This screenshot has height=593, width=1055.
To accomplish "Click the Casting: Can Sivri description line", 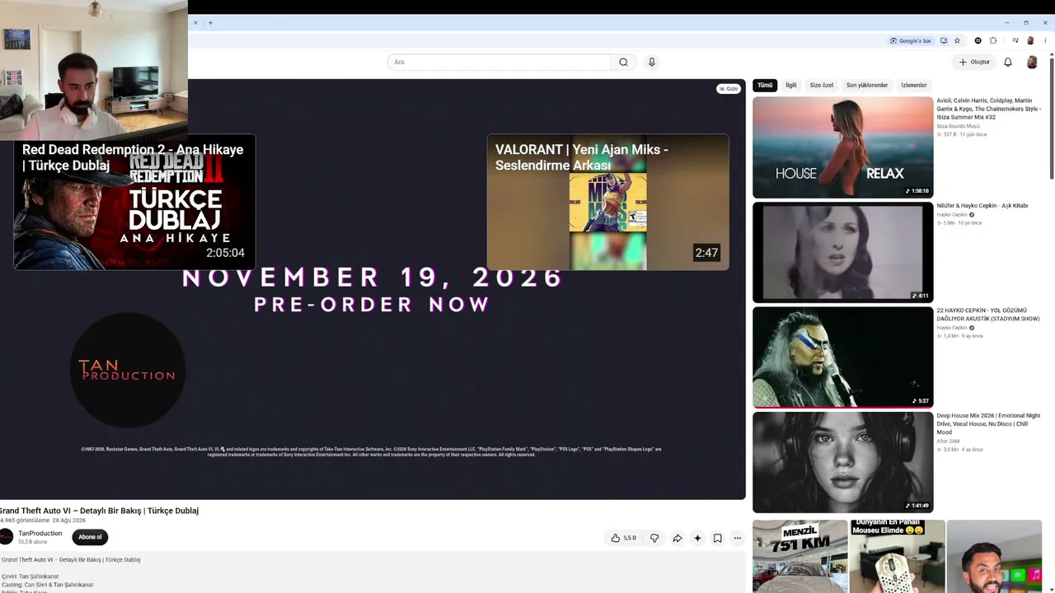I will tap(48, 585).
